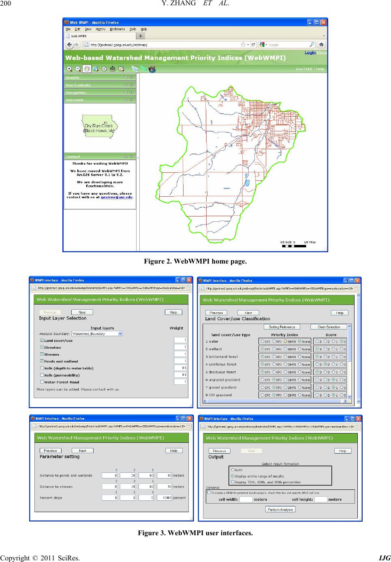Screen dimensions: 391x562
Task: Expand the Results panel
Action: [126, 77]
